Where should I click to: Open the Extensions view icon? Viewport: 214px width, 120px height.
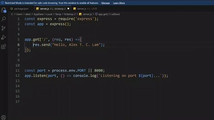point(3,47)
